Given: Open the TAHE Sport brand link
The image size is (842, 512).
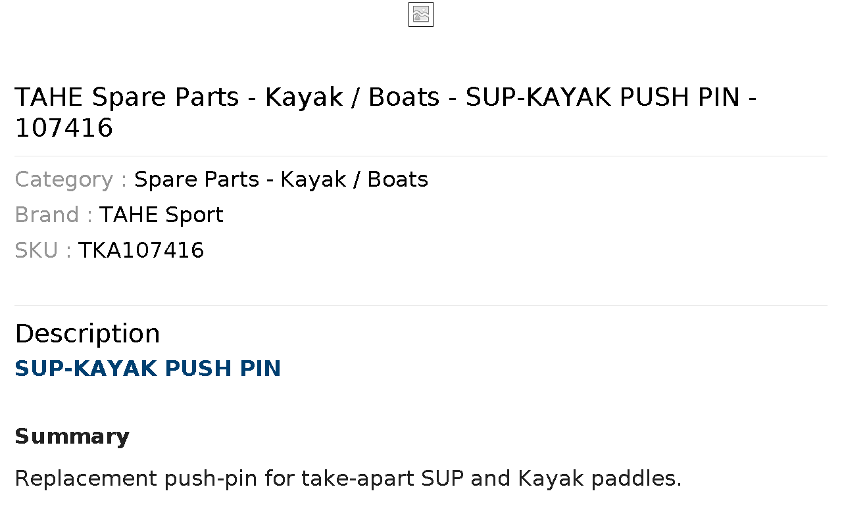Looking at the screenshot, I should 161,215.
